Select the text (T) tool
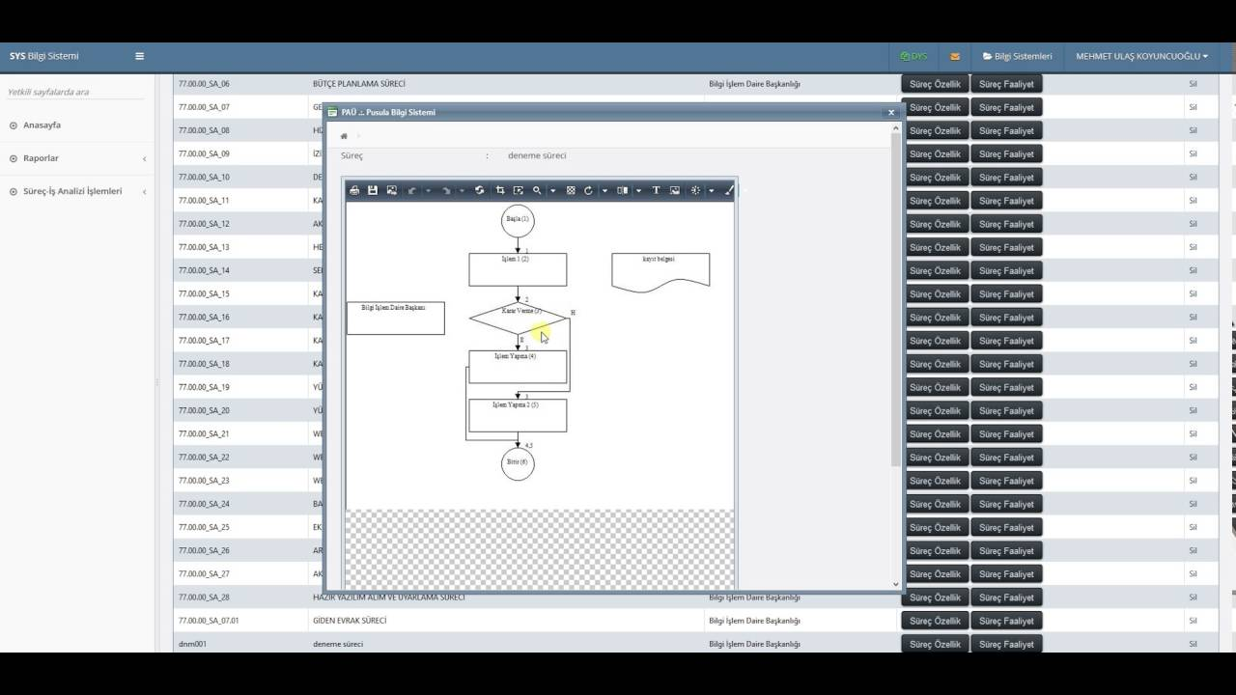Image resolution: width=1236 pixels, height=695 pixels. (x=656, y=190)
